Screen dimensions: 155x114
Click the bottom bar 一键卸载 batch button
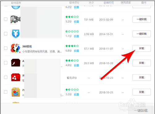(141, 110)
